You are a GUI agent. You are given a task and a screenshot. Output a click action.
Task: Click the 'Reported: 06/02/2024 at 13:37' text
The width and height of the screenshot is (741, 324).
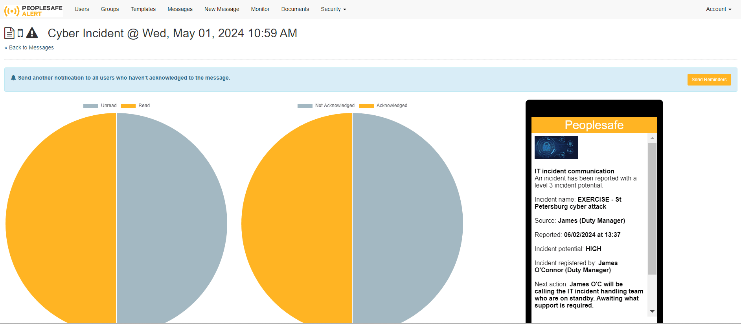577,235
